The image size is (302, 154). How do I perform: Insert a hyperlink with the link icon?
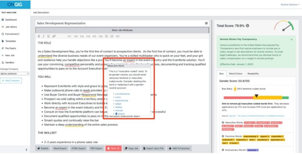point(54,36)
